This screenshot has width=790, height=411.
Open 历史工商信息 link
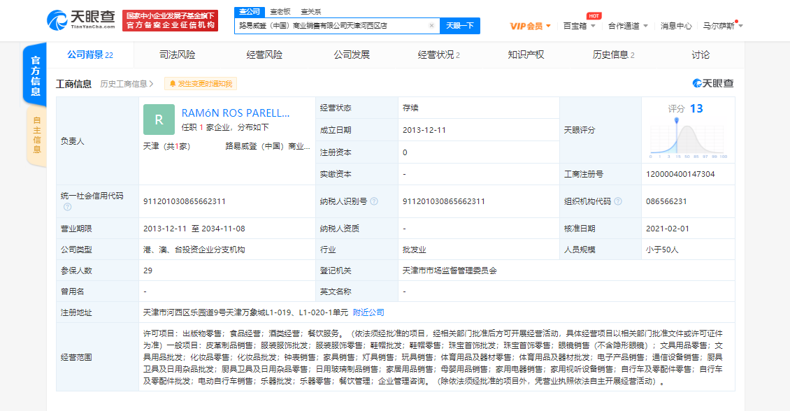point(127,84)
